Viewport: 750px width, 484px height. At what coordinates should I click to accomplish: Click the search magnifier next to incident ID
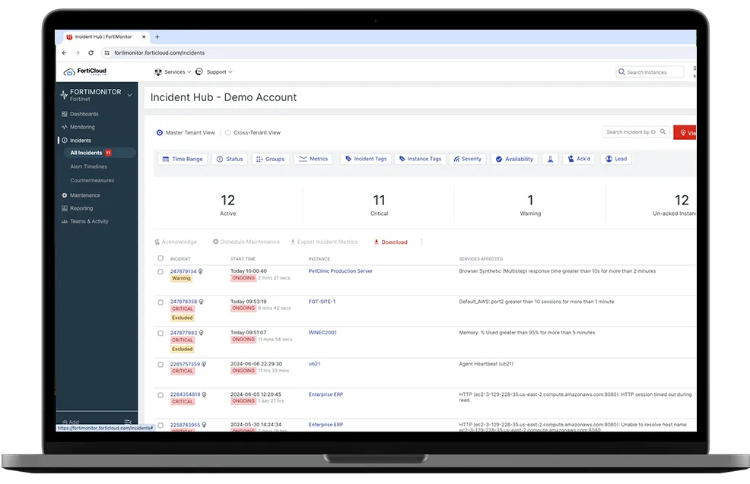663,132
